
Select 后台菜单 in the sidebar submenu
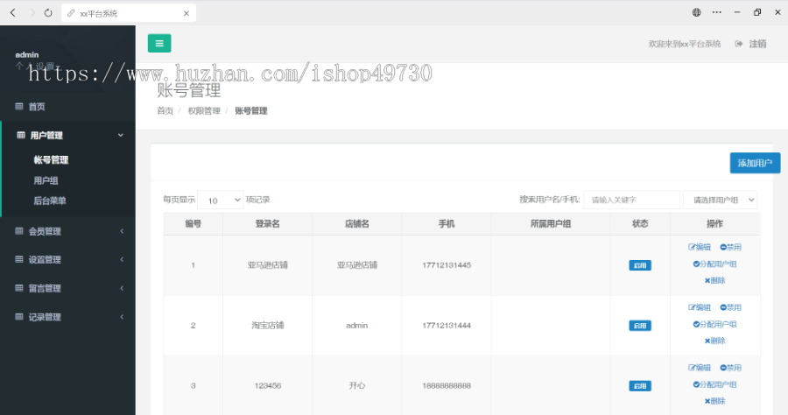point(50,200)
